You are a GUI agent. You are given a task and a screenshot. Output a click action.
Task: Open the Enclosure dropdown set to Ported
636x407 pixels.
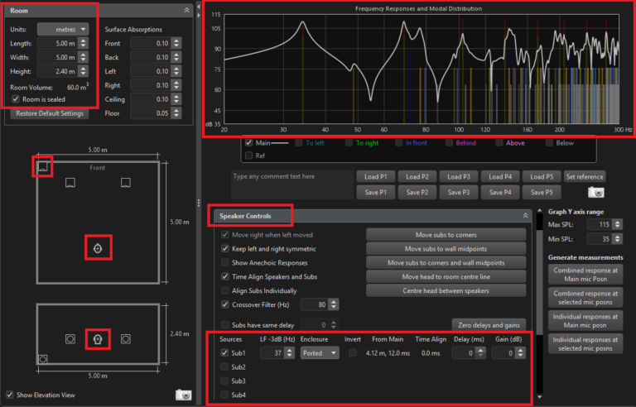click(x=320, y=353)
